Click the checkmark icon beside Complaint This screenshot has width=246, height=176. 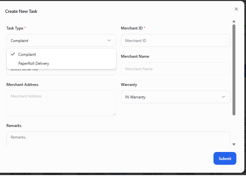(x=13, y=54)
